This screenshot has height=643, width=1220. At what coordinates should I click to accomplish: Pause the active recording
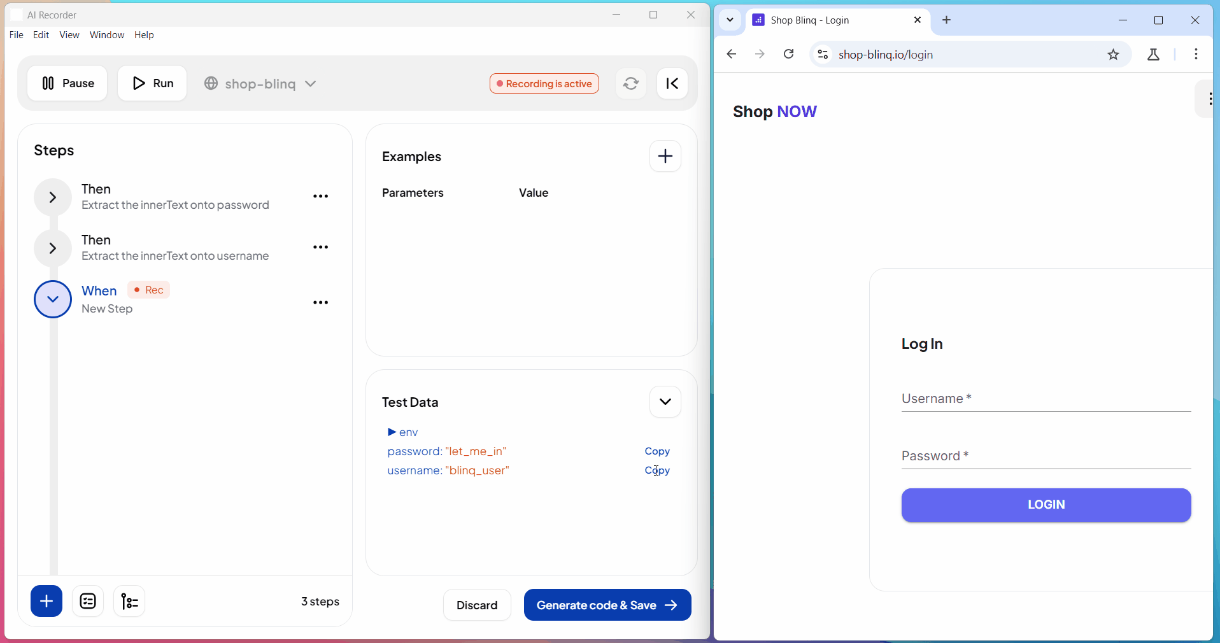point(67,83)
